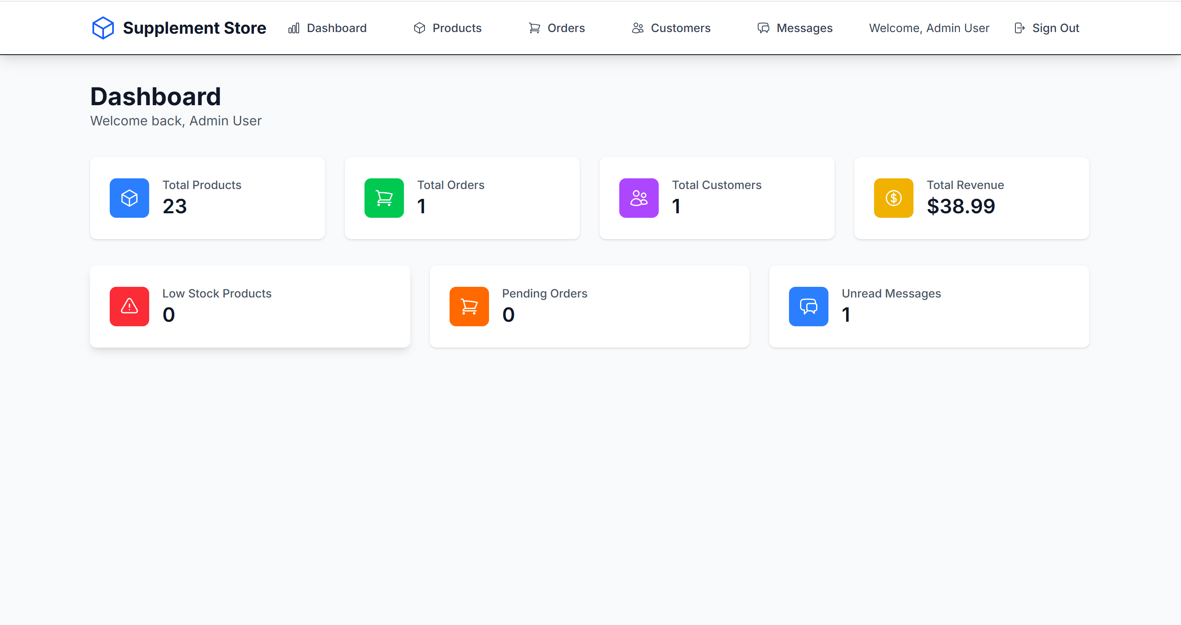1181x625 pixels.
Task: Click the green Total Orders cart icon
Action: [384, 198]
